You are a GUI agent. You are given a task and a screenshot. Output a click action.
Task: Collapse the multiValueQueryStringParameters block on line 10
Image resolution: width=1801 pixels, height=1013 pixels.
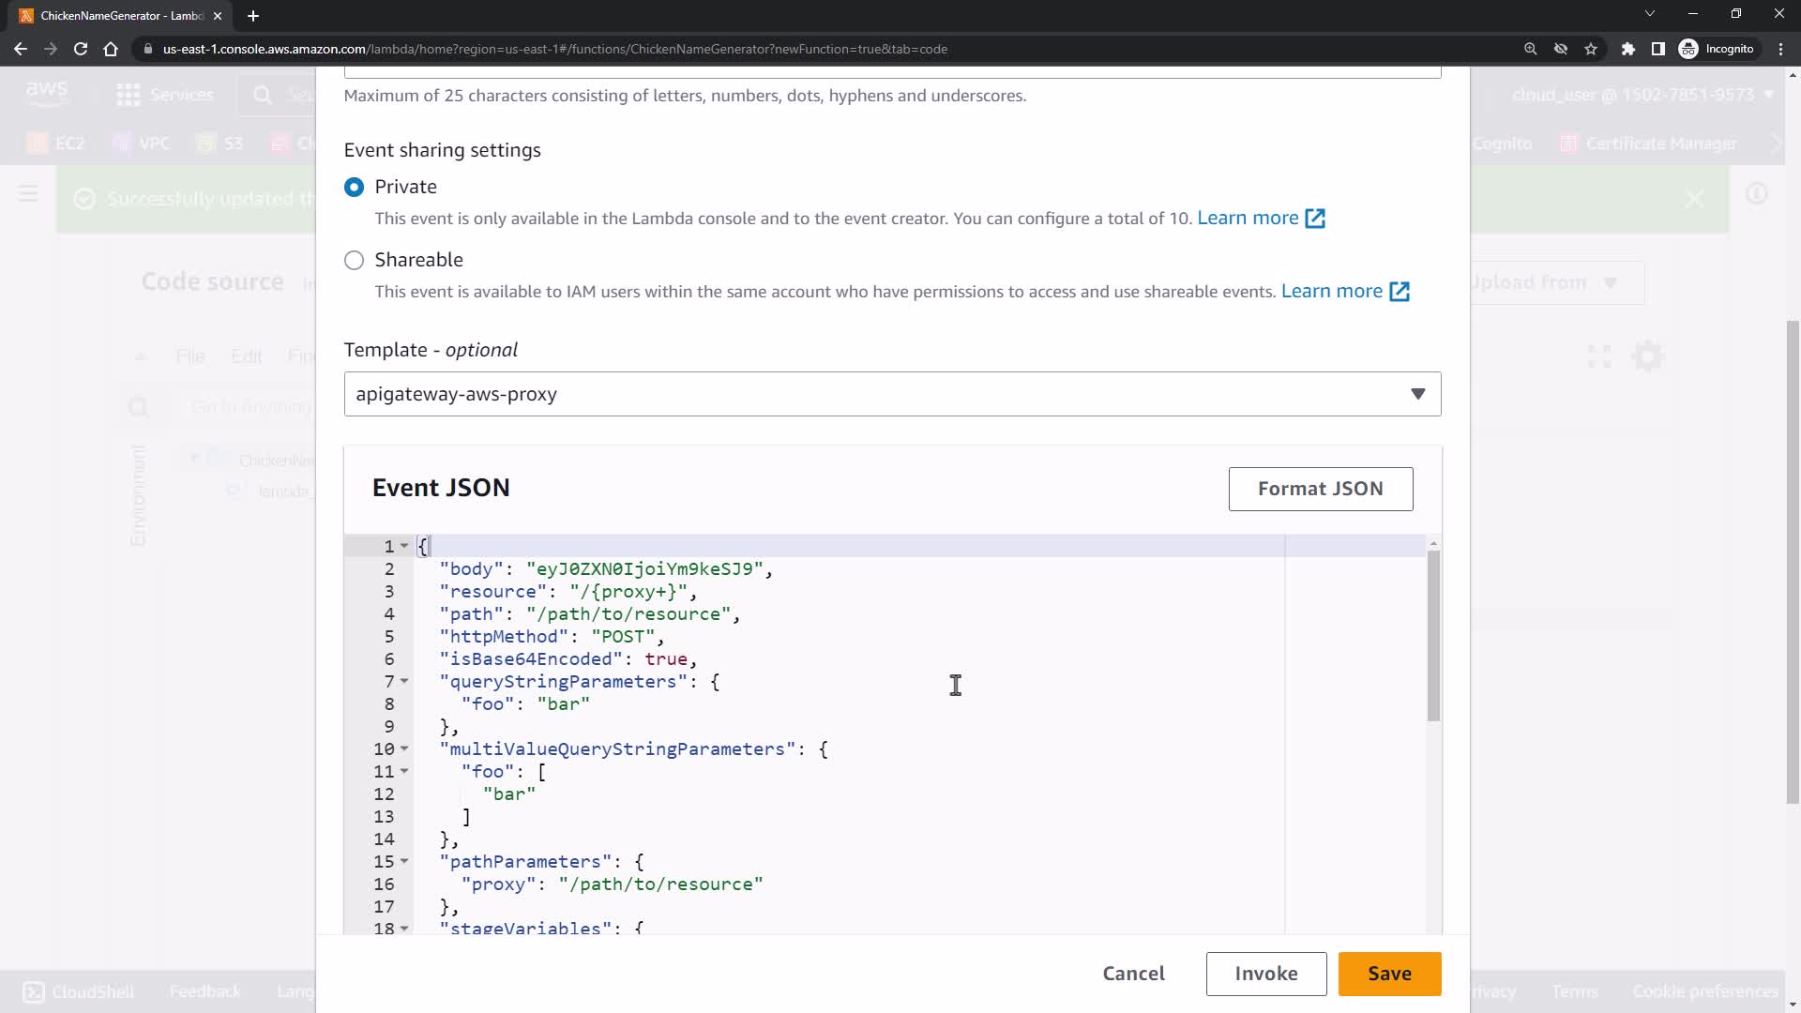tap(404, 749)
